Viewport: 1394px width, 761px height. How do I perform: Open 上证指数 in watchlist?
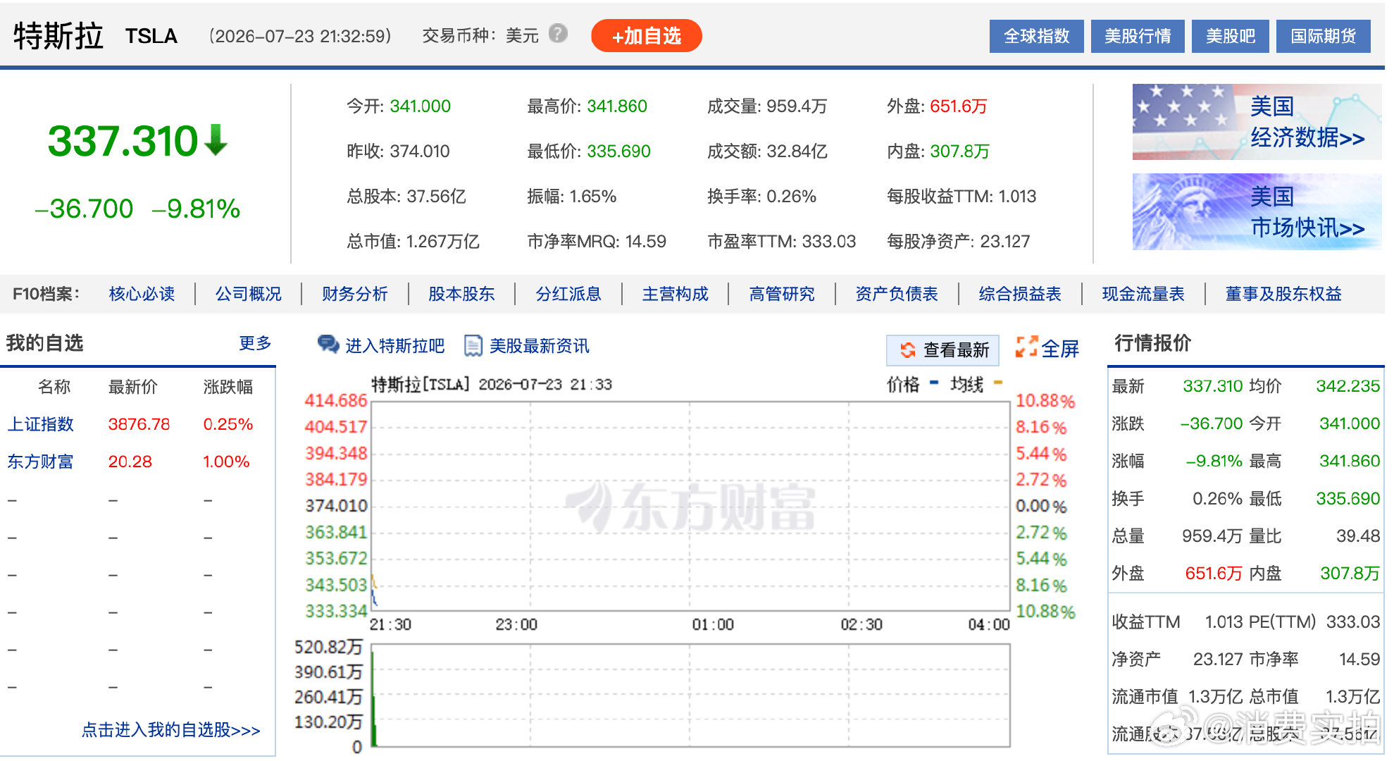(x=40, y=424)
